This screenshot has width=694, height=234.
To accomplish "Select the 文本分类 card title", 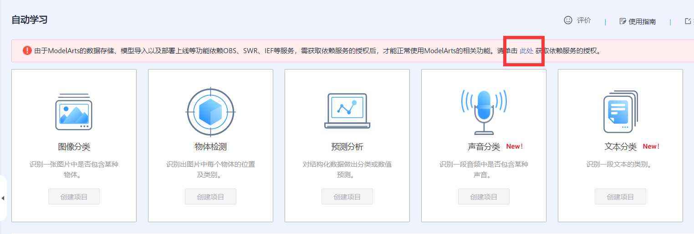I will tap(620, 147).
